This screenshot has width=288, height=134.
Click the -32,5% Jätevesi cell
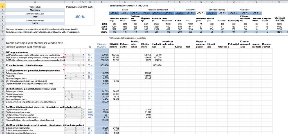click(x=222, y=13)
